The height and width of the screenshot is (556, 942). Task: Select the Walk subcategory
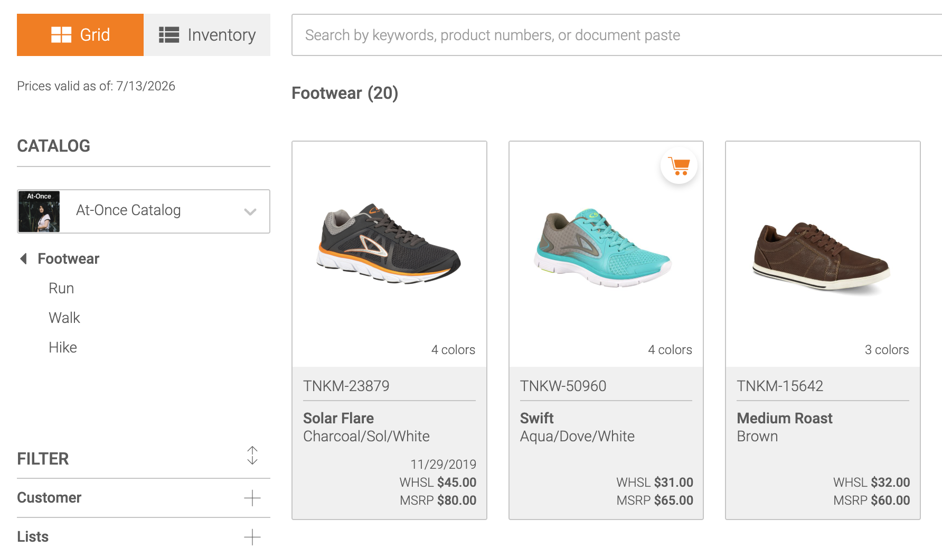coord(64,318)
